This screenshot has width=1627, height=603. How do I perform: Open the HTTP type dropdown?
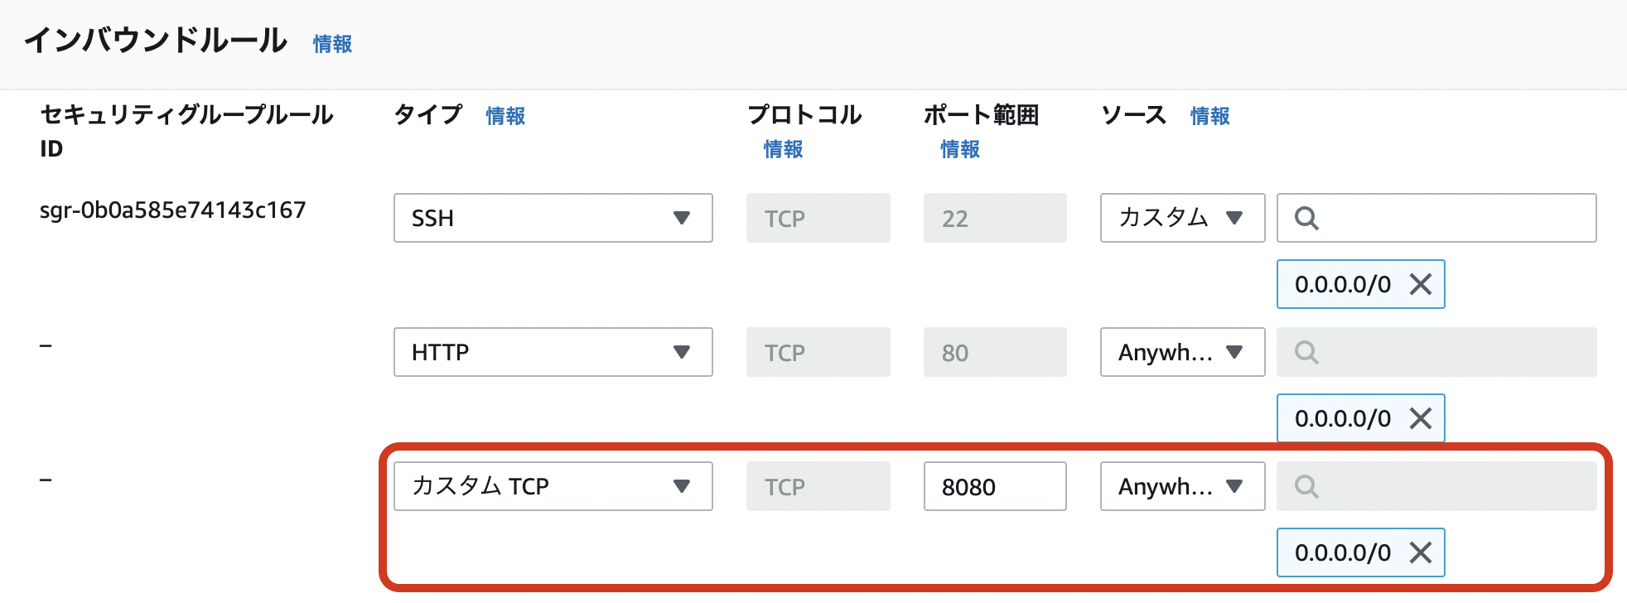tap(553, 352)
